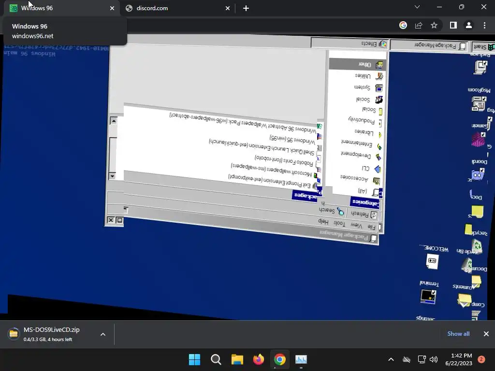Click the System window icon

pos(379,88)
